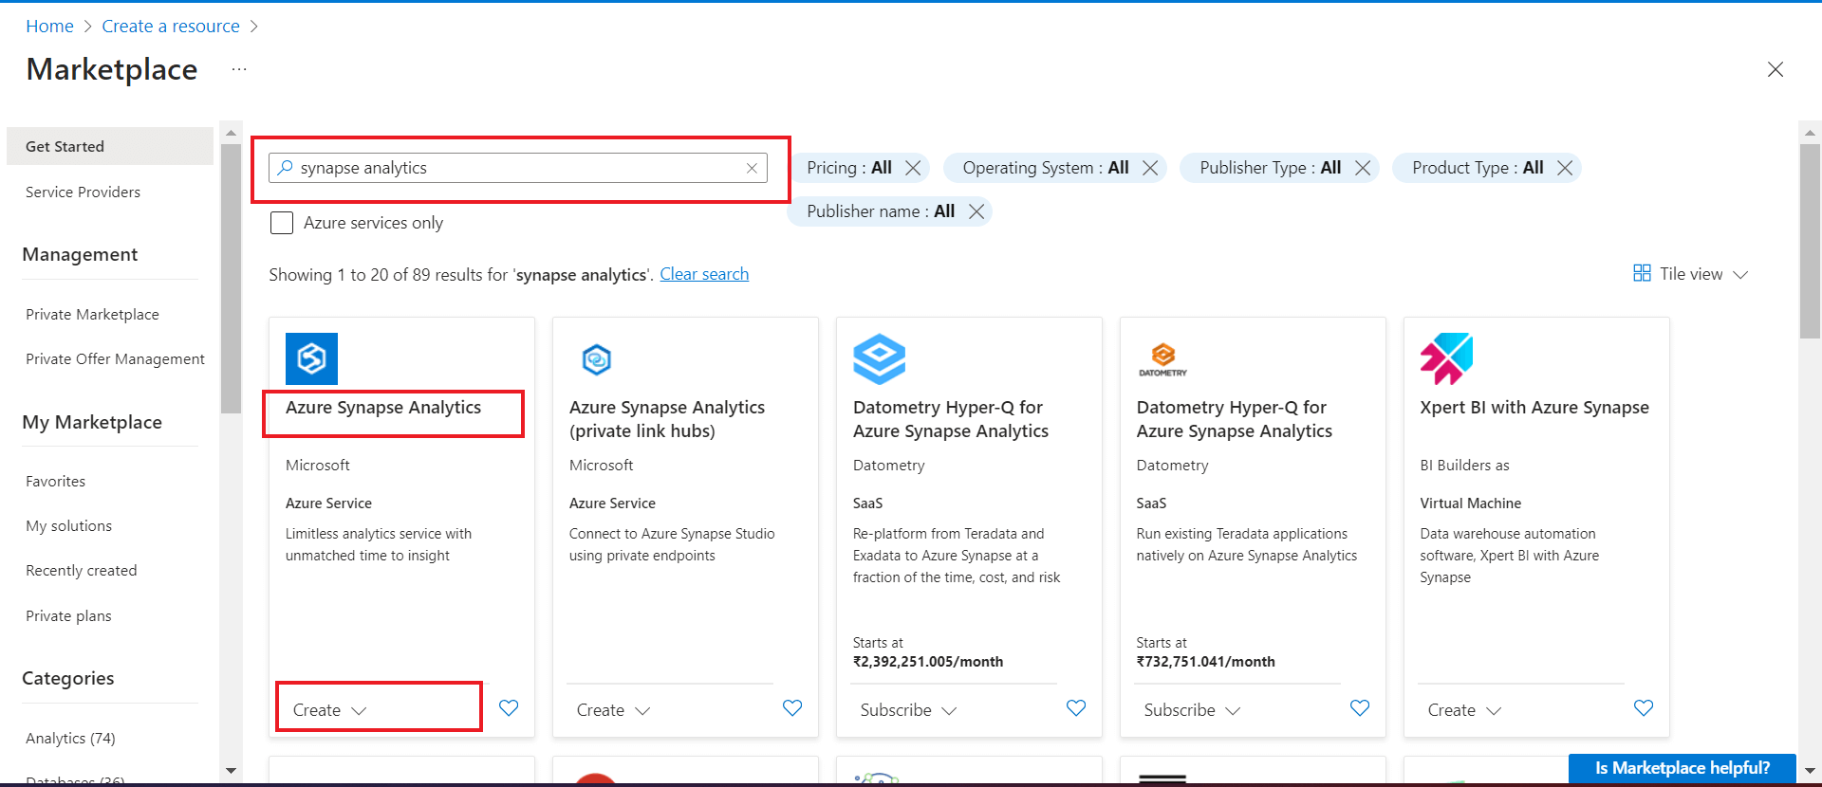Favorite the private link hubs offering
This screenshot has width=1822, height=787.
click(792, 708)
